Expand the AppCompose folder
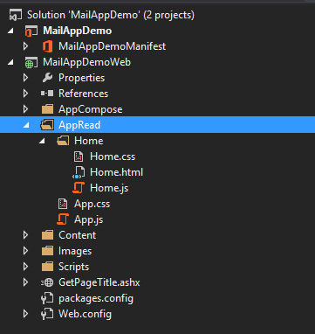Image resolution: width=315 pixels, height=334 pixels. [x=25, y=109]
